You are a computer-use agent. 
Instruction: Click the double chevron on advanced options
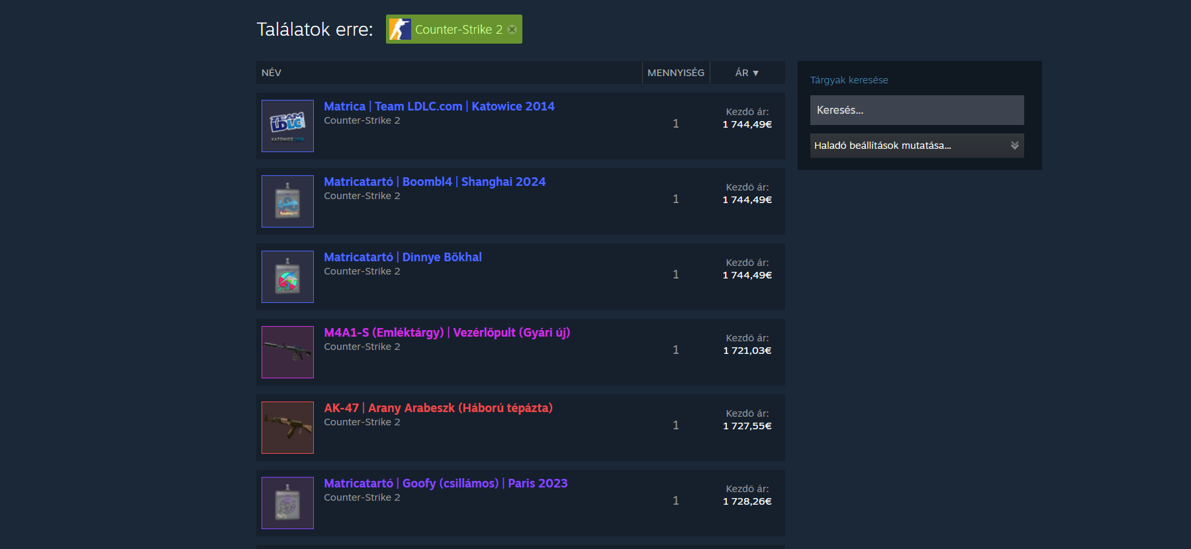coord(1014,146)
